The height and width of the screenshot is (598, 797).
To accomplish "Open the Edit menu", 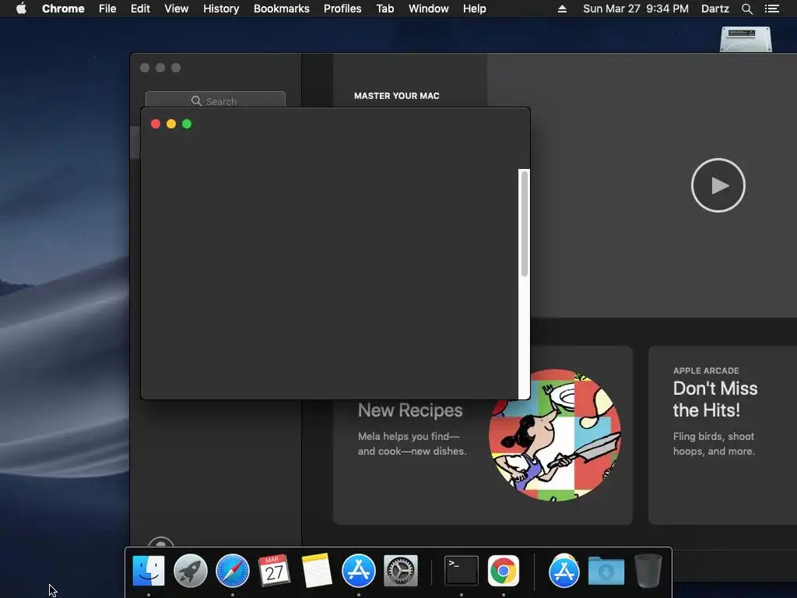I will 140,9.
